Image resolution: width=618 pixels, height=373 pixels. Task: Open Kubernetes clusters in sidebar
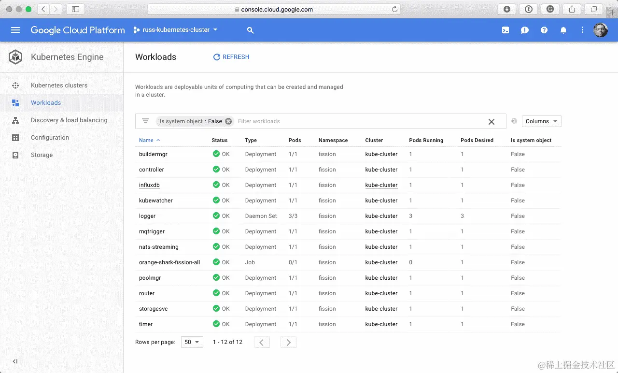[59, 86]
